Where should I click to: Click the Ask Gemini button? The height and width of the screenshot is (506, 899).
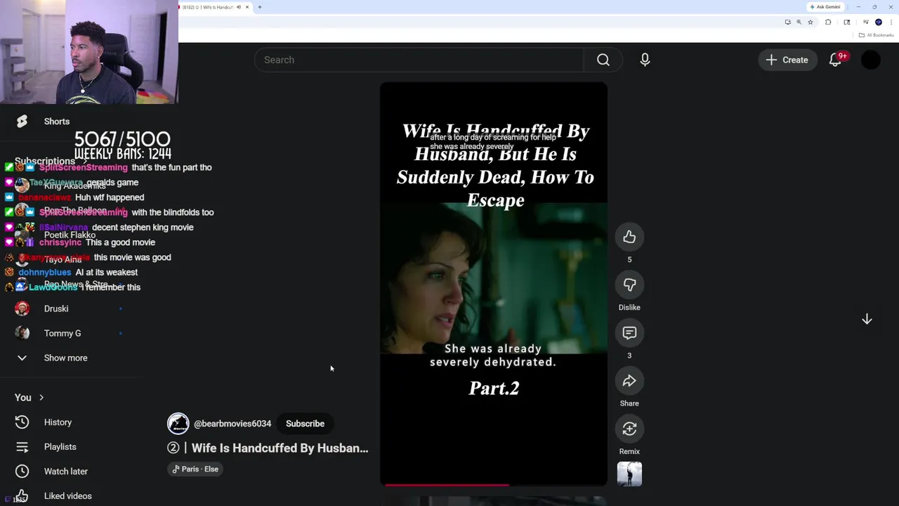[x=825, y=7]
